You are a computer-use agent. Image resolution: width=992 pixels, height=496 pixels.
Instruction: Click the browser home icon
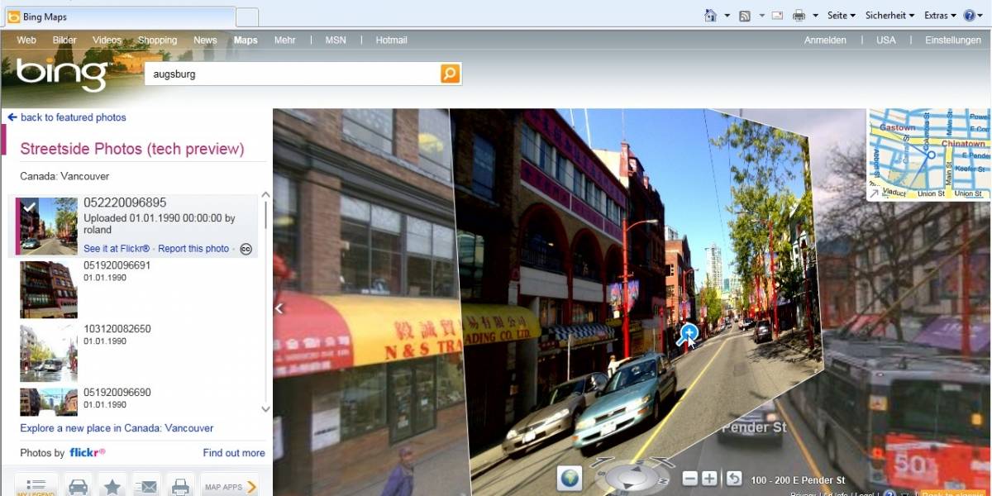(x=710, y=16)
